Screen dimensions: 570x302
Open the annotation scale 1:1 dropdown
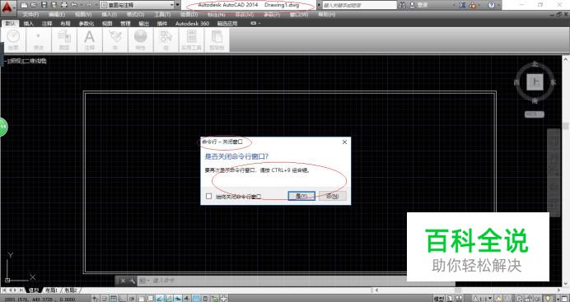click(484, 299)
